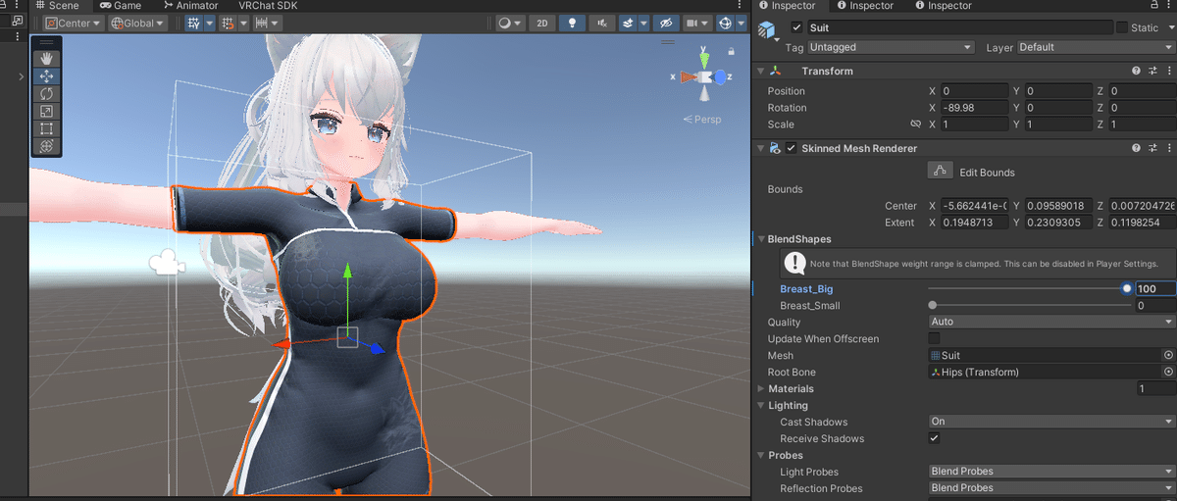Open the Global rotation dropdown
This screenshot has width=1177, height=501.
click(137, 23)
